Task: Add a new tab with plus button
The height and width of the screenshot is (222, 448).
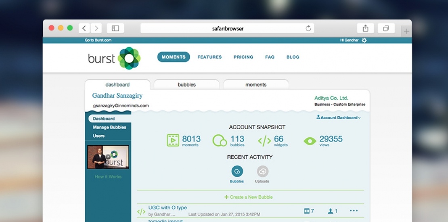Action: point(406,31)
